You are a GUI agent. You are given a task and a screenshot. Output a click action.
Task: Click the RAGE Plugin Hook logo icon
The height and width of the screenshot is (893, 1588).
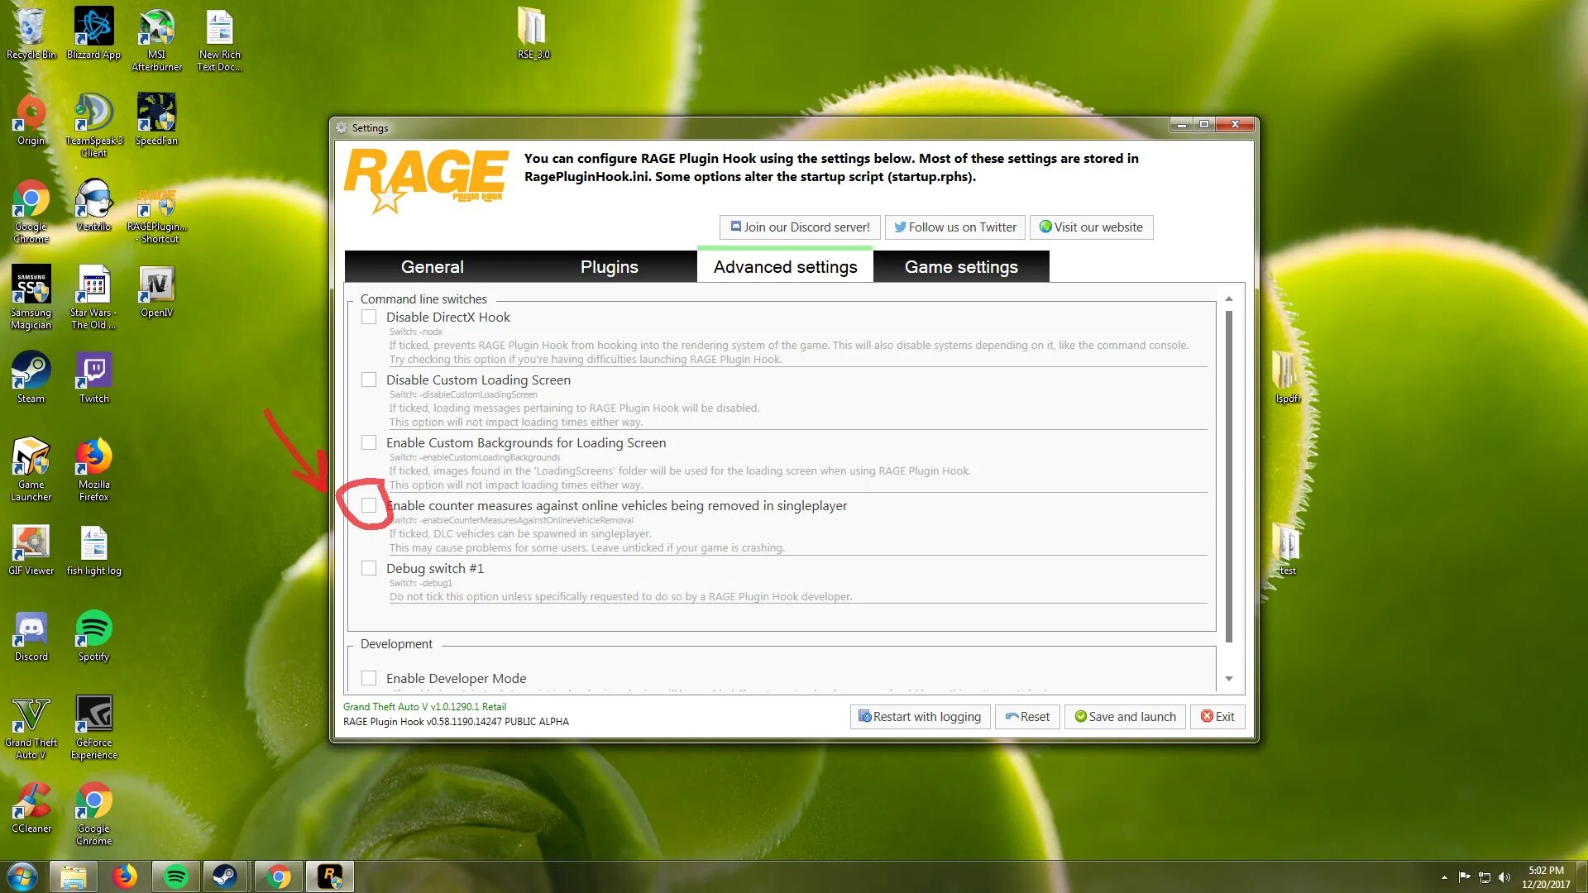pos(425,180)
